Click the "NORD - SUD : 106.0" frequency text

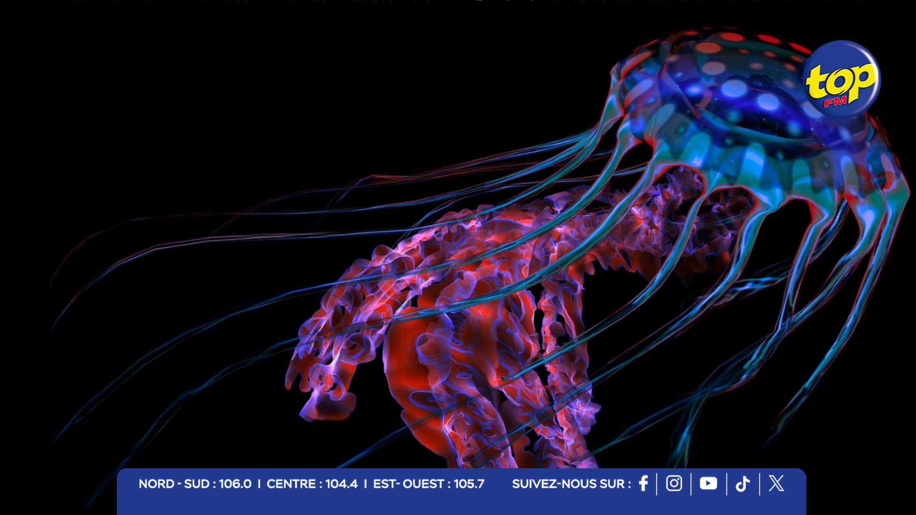[195, 484]
